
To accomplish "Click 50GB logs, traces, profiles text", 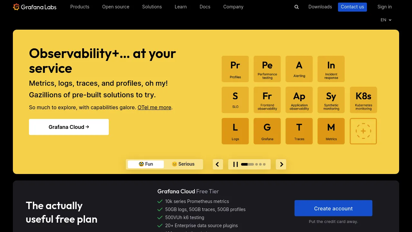I will (x=205, y=209).
